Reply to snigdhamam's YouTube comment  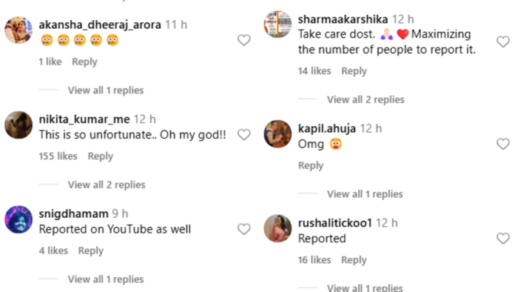coord(90,250)
